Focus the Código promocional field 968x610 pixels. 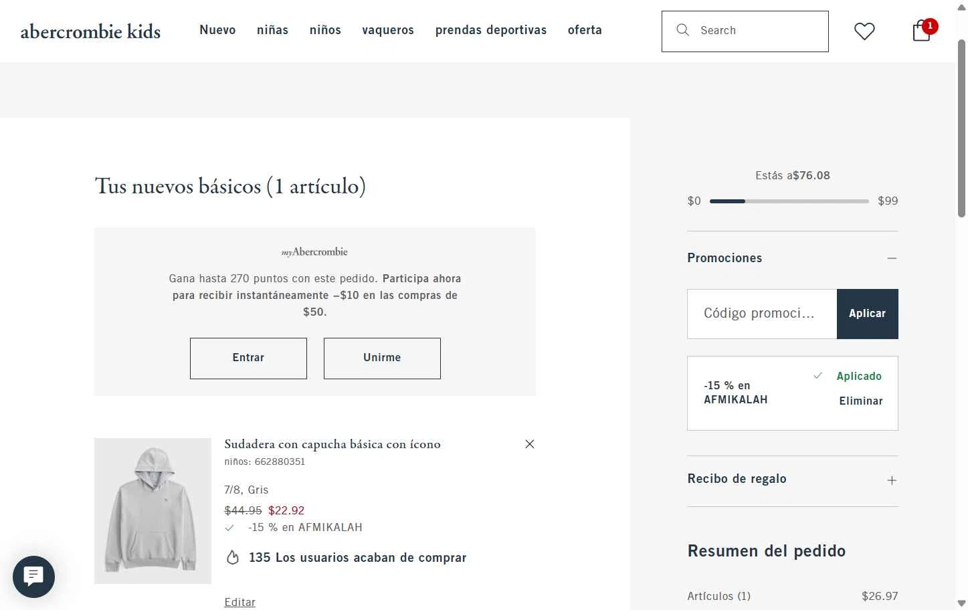[762, 314]
